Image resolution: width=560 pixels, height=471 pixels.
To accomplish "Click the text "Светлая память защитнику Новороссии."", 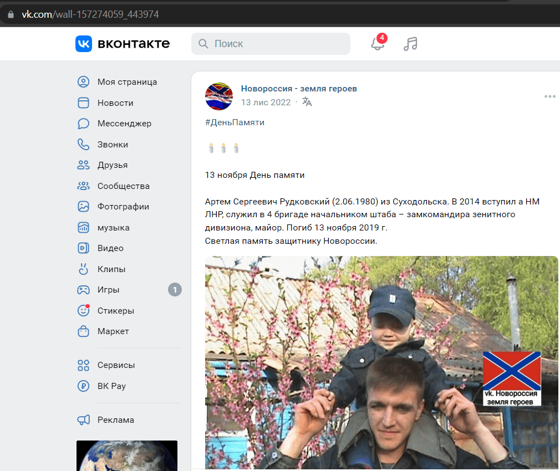I will (291, 241).
